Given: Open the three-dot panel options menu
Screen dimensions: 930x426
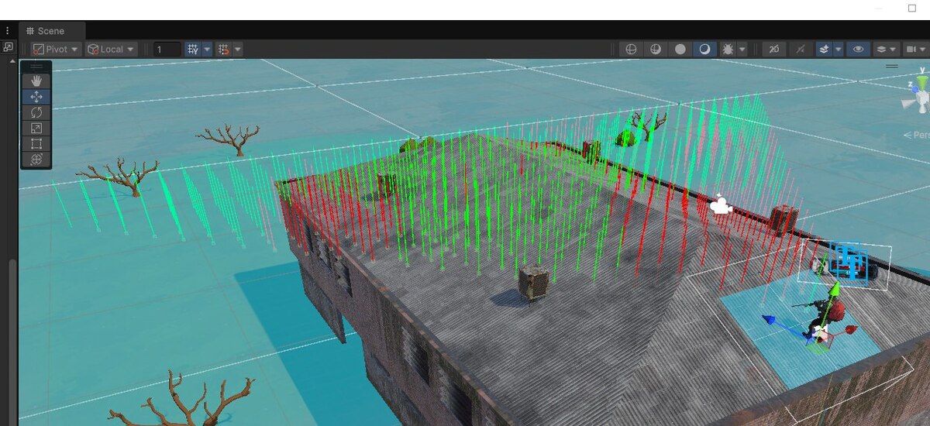Looking at the screenshot, I should (x=8, y=30).
